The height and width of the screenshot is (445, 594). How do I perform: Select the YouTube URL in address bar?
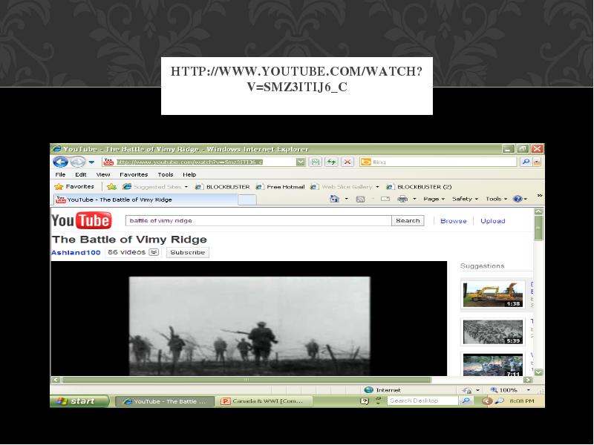189,162
